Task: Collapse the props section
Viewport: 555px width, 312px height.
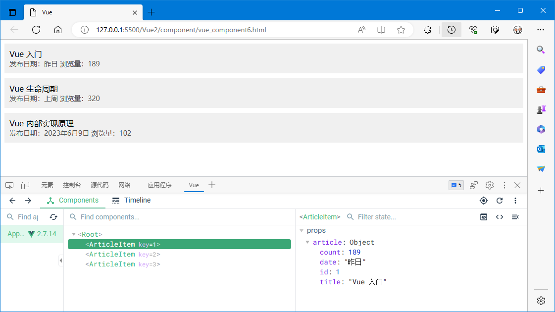Action: click(302, 231)
